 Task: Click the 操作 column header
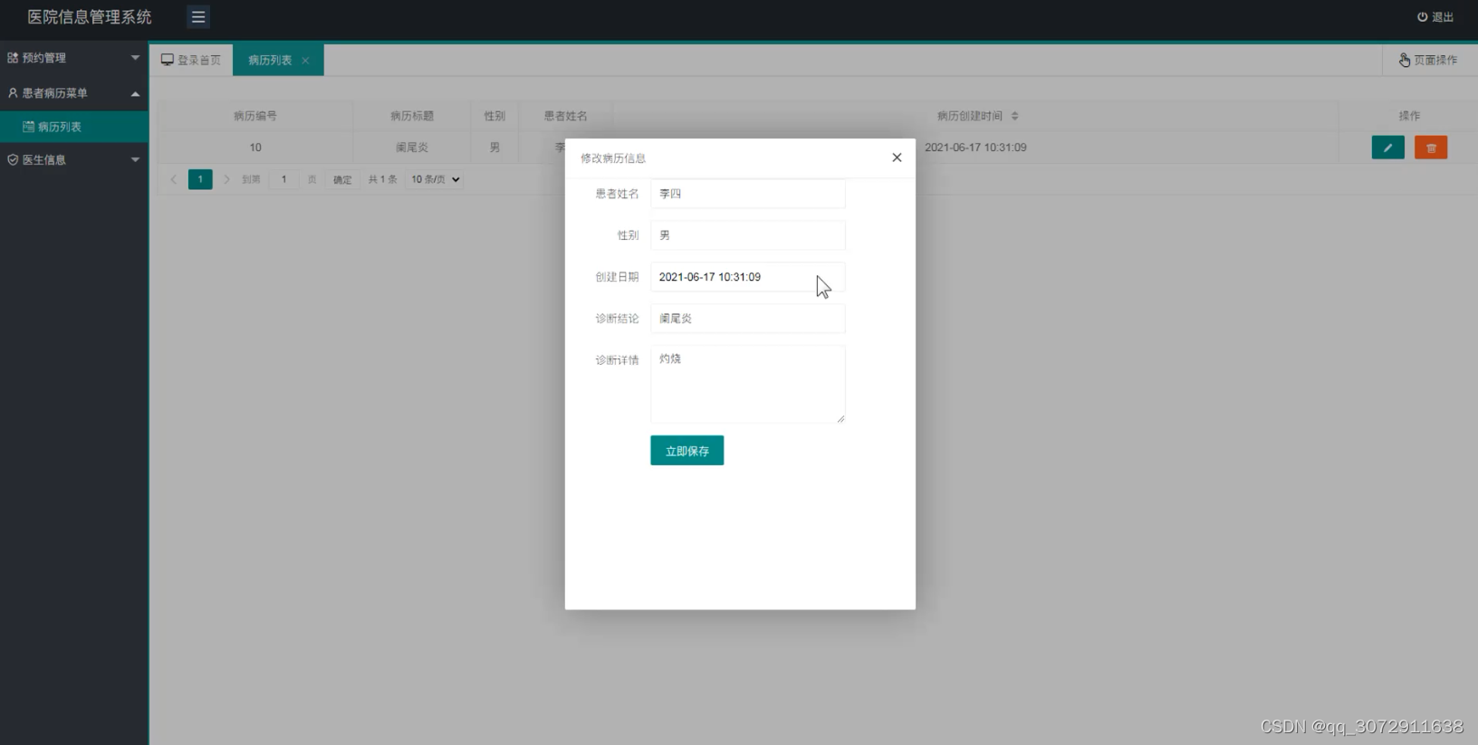pyautogui.click(x=1409, y=116)
